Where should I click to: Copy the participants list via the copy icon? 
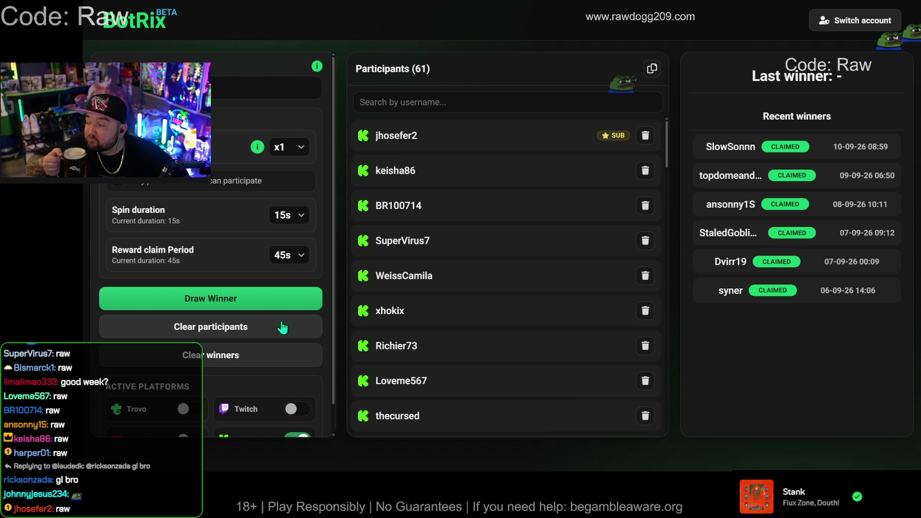click(651, 69)
